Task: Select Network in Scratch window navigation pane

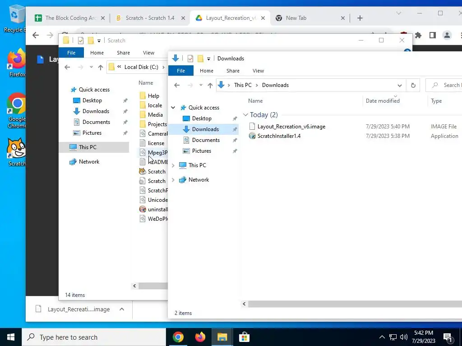Action: 89,162
